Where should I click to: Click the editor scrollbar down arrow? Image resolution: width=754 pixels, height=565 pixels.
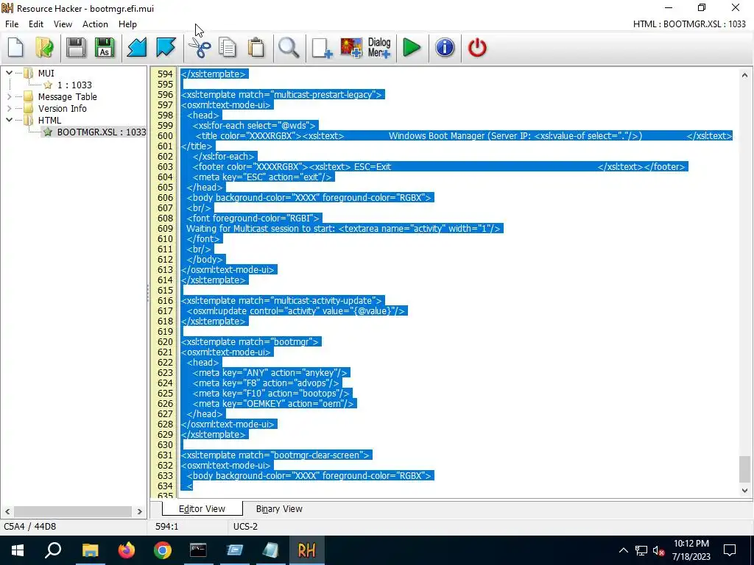click(744, 491)
